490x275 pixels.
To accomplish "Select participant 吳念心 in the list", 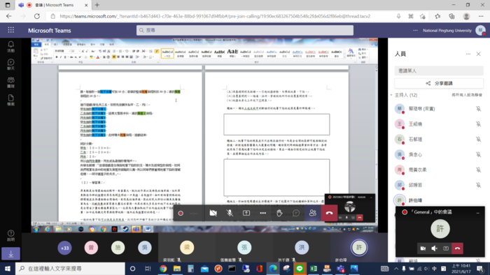I will (x=439, y=154).
